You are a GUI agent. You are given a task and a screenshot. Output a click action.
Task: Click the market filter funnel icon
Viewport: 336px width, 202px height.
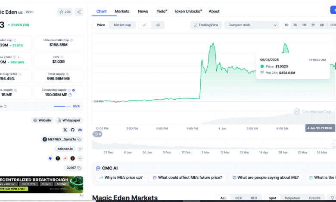332,198
